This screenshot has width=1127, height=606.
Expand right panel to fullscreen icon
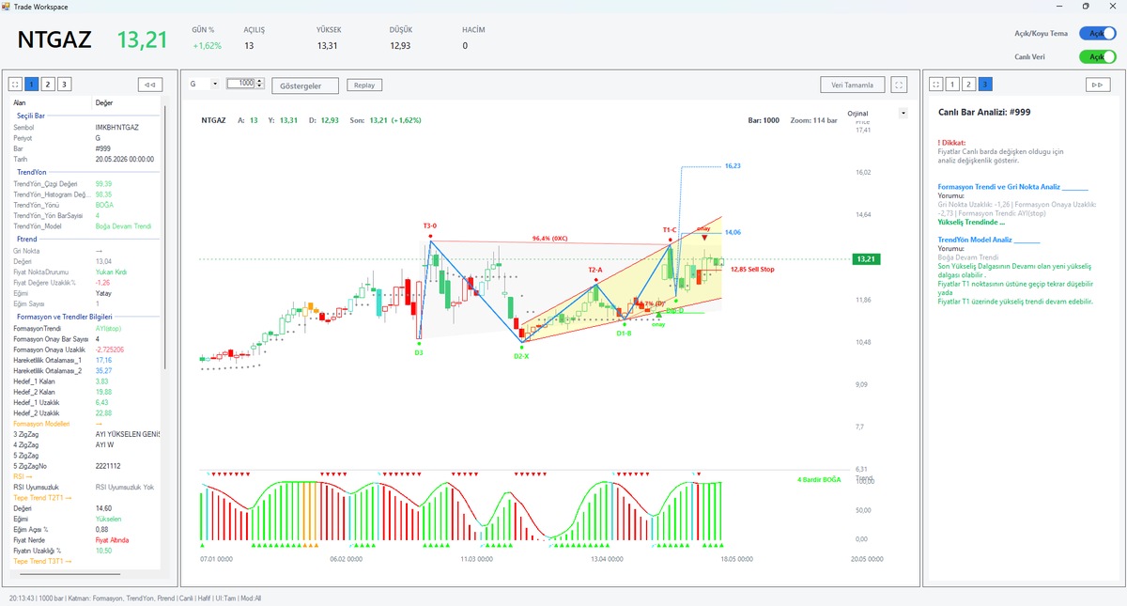tap(936, 84)
